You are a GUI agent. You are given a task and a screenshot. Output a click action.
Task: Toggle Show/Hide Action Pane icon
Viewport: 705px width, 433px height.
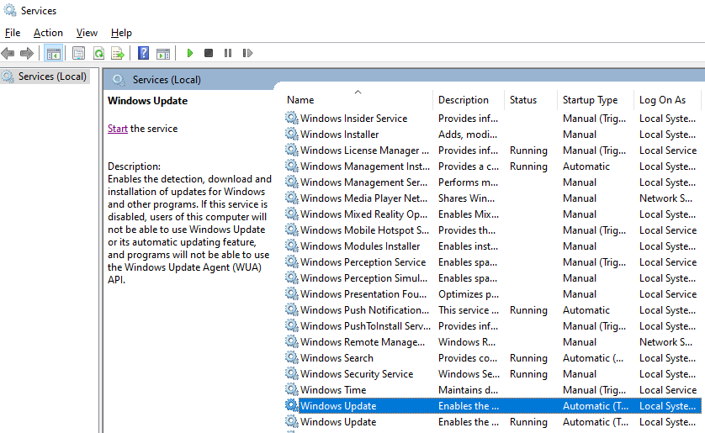(163, 54)
